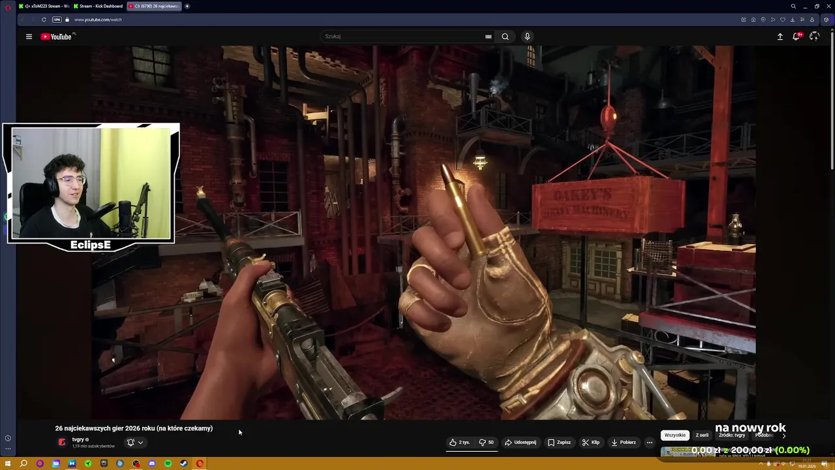Image resolution: width=835 pixels, height=470 pixels.
Task: Switch to the xToM223 Stream browser tab
Action: [44, 6]
